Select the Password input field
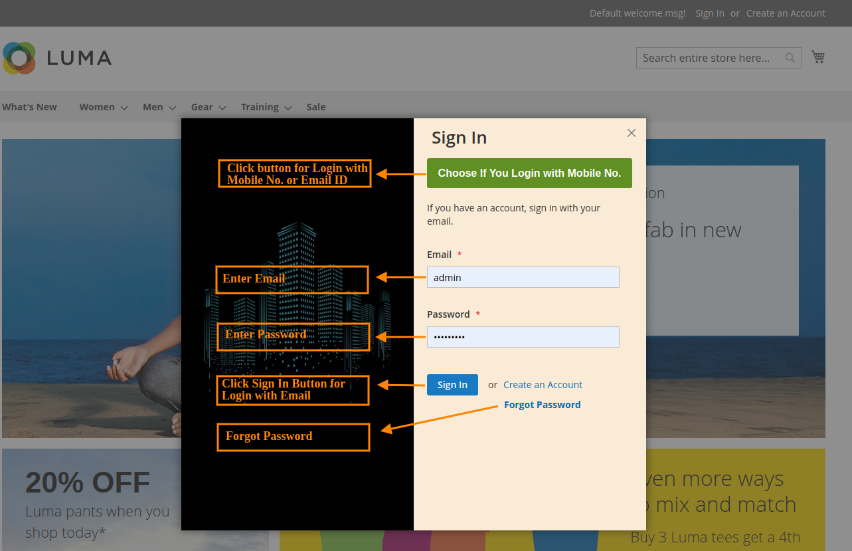The height and width of the screenshot is (551, 852). pyautogui.click(x=523, y=337)
